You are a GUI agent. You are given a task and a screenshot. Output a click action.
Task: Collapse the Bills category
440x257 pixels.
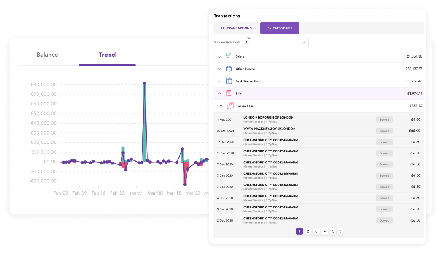(x=219, y=94)
